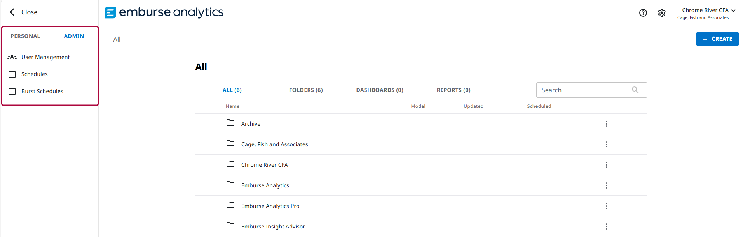Open the three-dot menu for Cage, Fish and Associates
Viewport: 743px width, 237px height.
606,144
